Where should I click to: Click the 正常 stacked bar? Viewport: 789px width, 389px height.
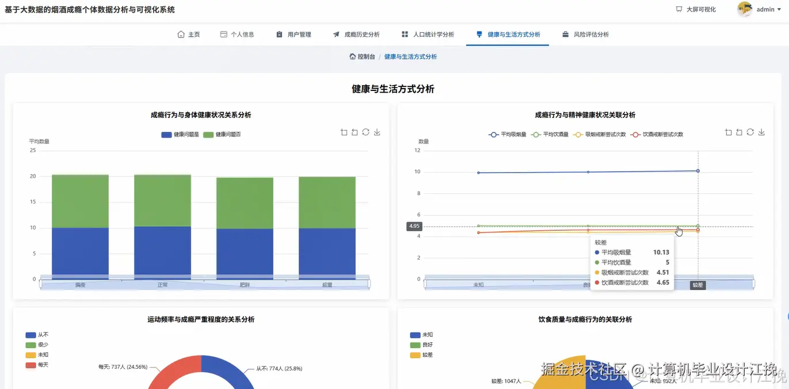click(x=162, y=227)
